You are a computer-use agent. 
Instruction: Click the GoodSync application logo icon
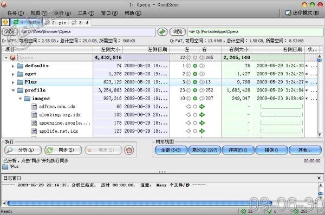(x=4, y=4)
